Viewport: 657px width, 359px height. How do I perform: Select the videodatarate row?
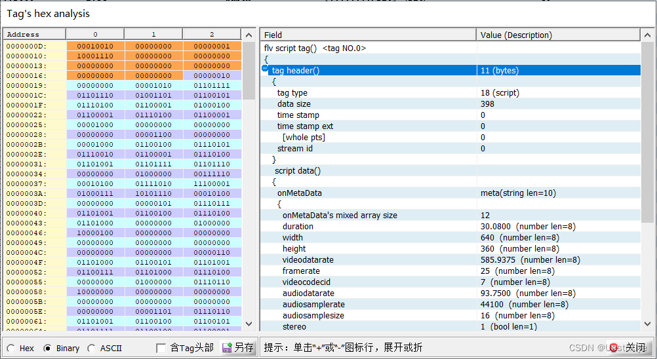[x=451, y=260]
